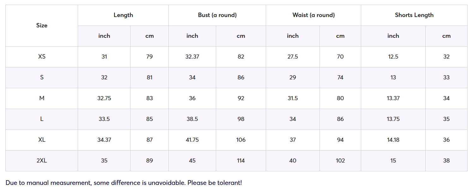The width and height of the screenshot is (474, 189).
Task: Select the 32.37 bust inch cell
Action: coord(192,57)
